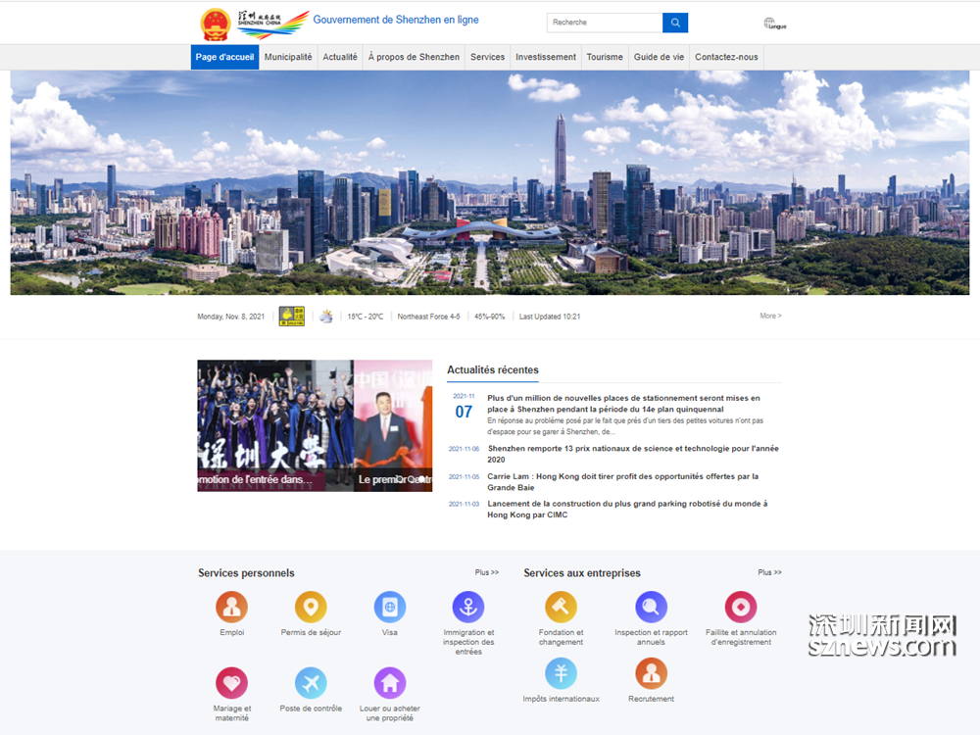Open the Langue globe selector
Image resolution: width=980 pixels, height=735 pixels.
tap(774, 24)
